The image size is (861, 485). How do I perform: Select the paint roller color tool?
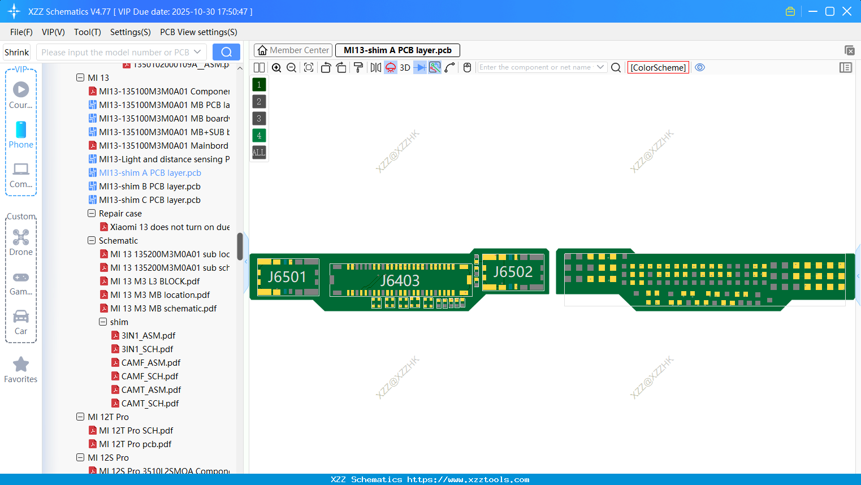(x=358, y=67)
